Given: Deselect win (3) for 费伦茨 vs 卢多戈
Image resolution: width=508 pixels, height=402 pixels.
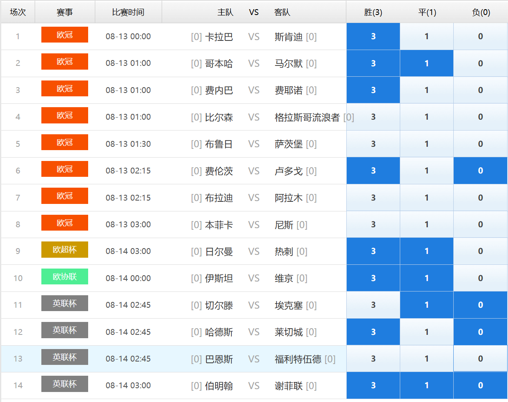Looking at the screenshot, I should pos(373,171).
